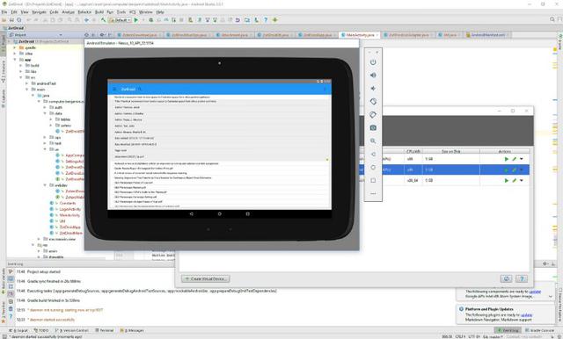Click the Make Project hammer icon in the toolbar
The height and width of the screenshot is (339, 563).
(x=103, y=20)
